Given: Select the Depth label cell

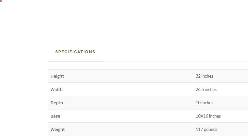Looking at the screenshot, I should [120, 103].
